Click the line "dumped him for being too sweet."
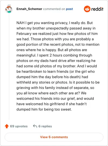The width and height of the screenshot is (108, 146). pyautogui.click(x=44, y=109)
